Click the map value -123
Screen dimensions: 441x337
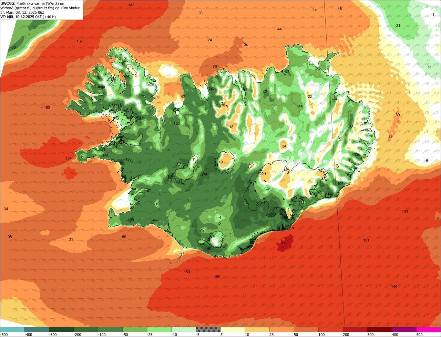[130, 220]
